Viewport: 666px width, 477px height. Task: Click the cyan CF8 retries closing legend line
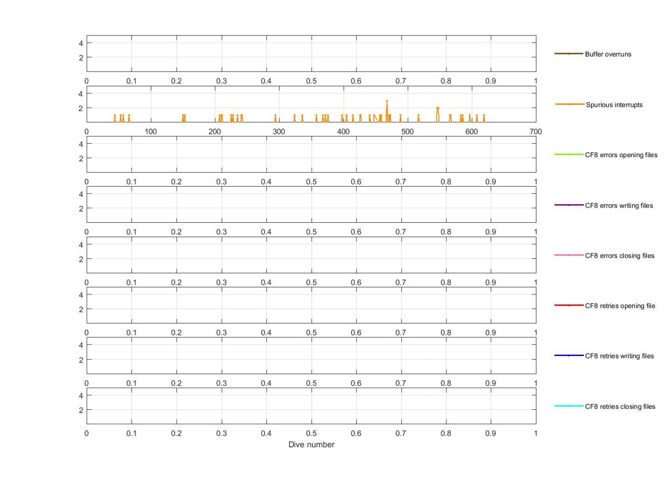(569, 406)
